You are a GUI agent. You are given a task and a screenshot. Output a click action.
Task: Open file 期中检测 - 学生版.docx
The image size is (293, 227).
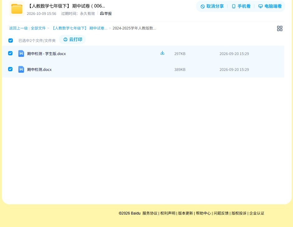(46, 54)
